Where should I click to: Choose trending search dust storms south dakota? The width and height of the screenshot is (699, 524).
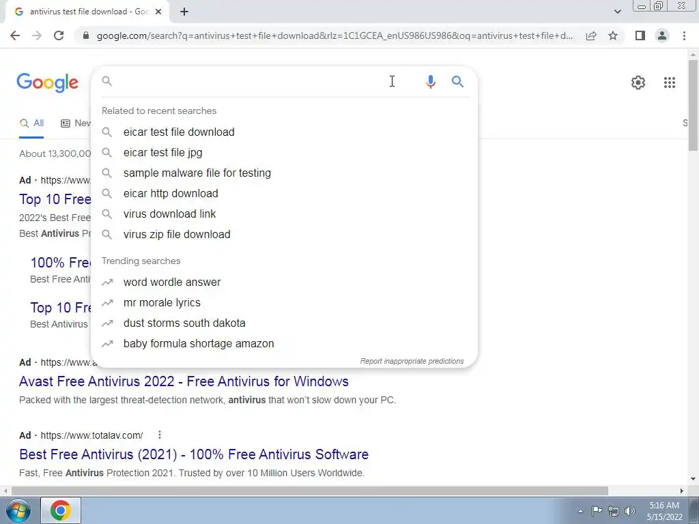(284, 323)
